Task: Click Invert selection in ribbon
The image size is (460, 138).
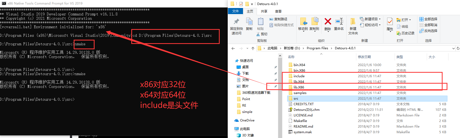Action: (x=428, y=31)
